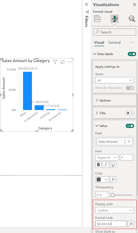Screen dimensions: 138x233
Task: Click the Category axis title
Action: [45, 128]
